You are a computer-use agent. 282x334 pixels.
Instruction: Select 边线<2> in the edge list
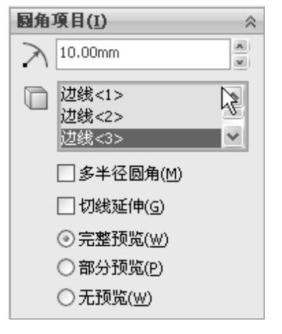click(x=92, y=116)
